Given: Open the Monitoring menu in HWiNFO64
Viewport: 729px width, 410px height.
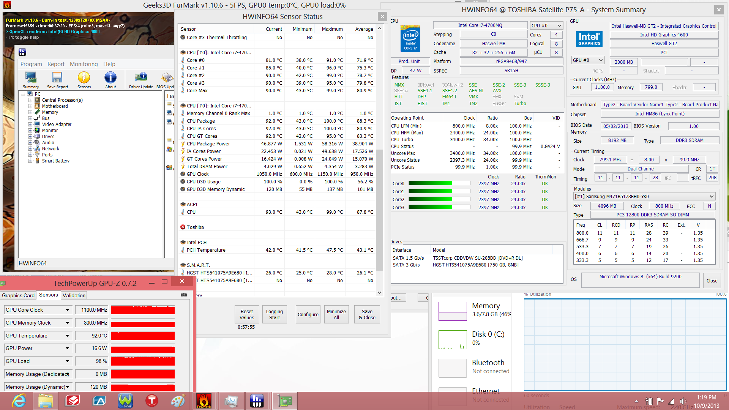Looking at the screenshot, I should (84, 64).
